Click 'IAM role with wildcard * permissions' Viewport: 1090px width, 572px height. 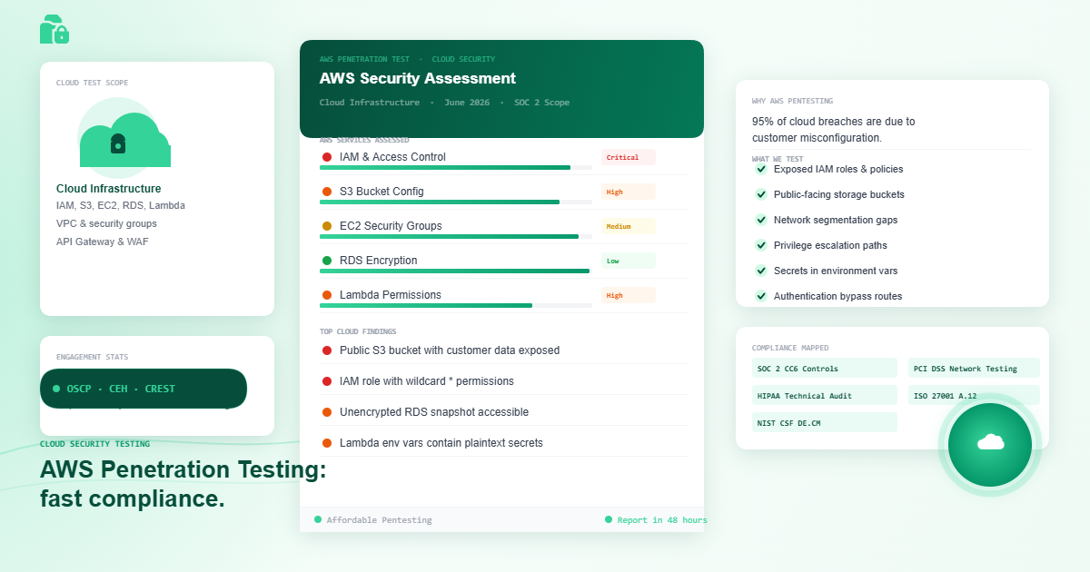point(427,381)
